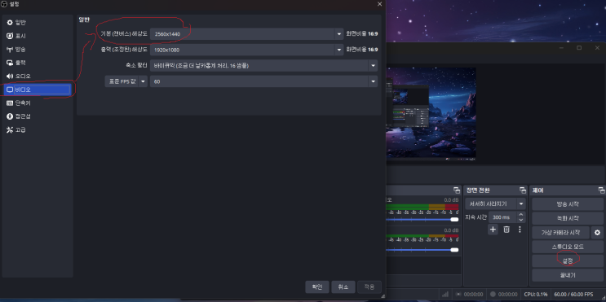Viewport: 606px width, 302px height.
Task: Click the 기본 (캔버스) 해상도 label
Action: click(124, 34)
